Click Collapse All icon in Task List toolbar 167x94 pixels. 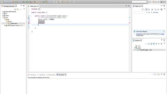coord(158,9)
